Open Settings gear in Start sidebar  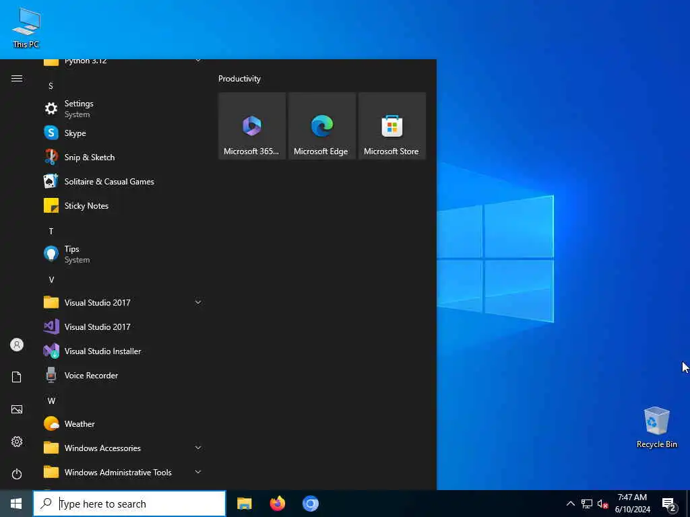(x=17, y=442)
